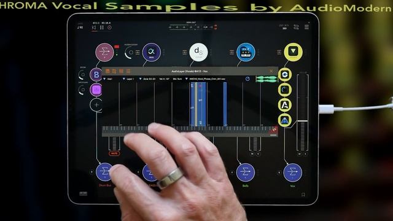Open channel options beside the yellow AudioLayer node
Viewport: 393px width, 221px height.
pos(279,52)
